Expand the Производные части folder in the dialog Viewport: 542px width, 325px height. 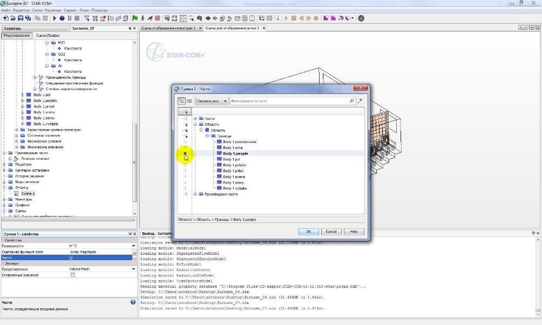pos(195,194)
